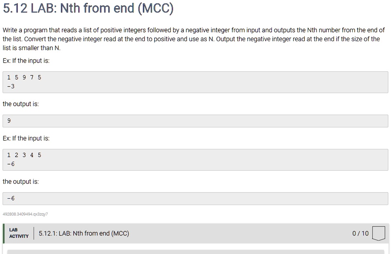
Task: Click the green bar beside LAB ACTIVITY
Action: point(4,233)
